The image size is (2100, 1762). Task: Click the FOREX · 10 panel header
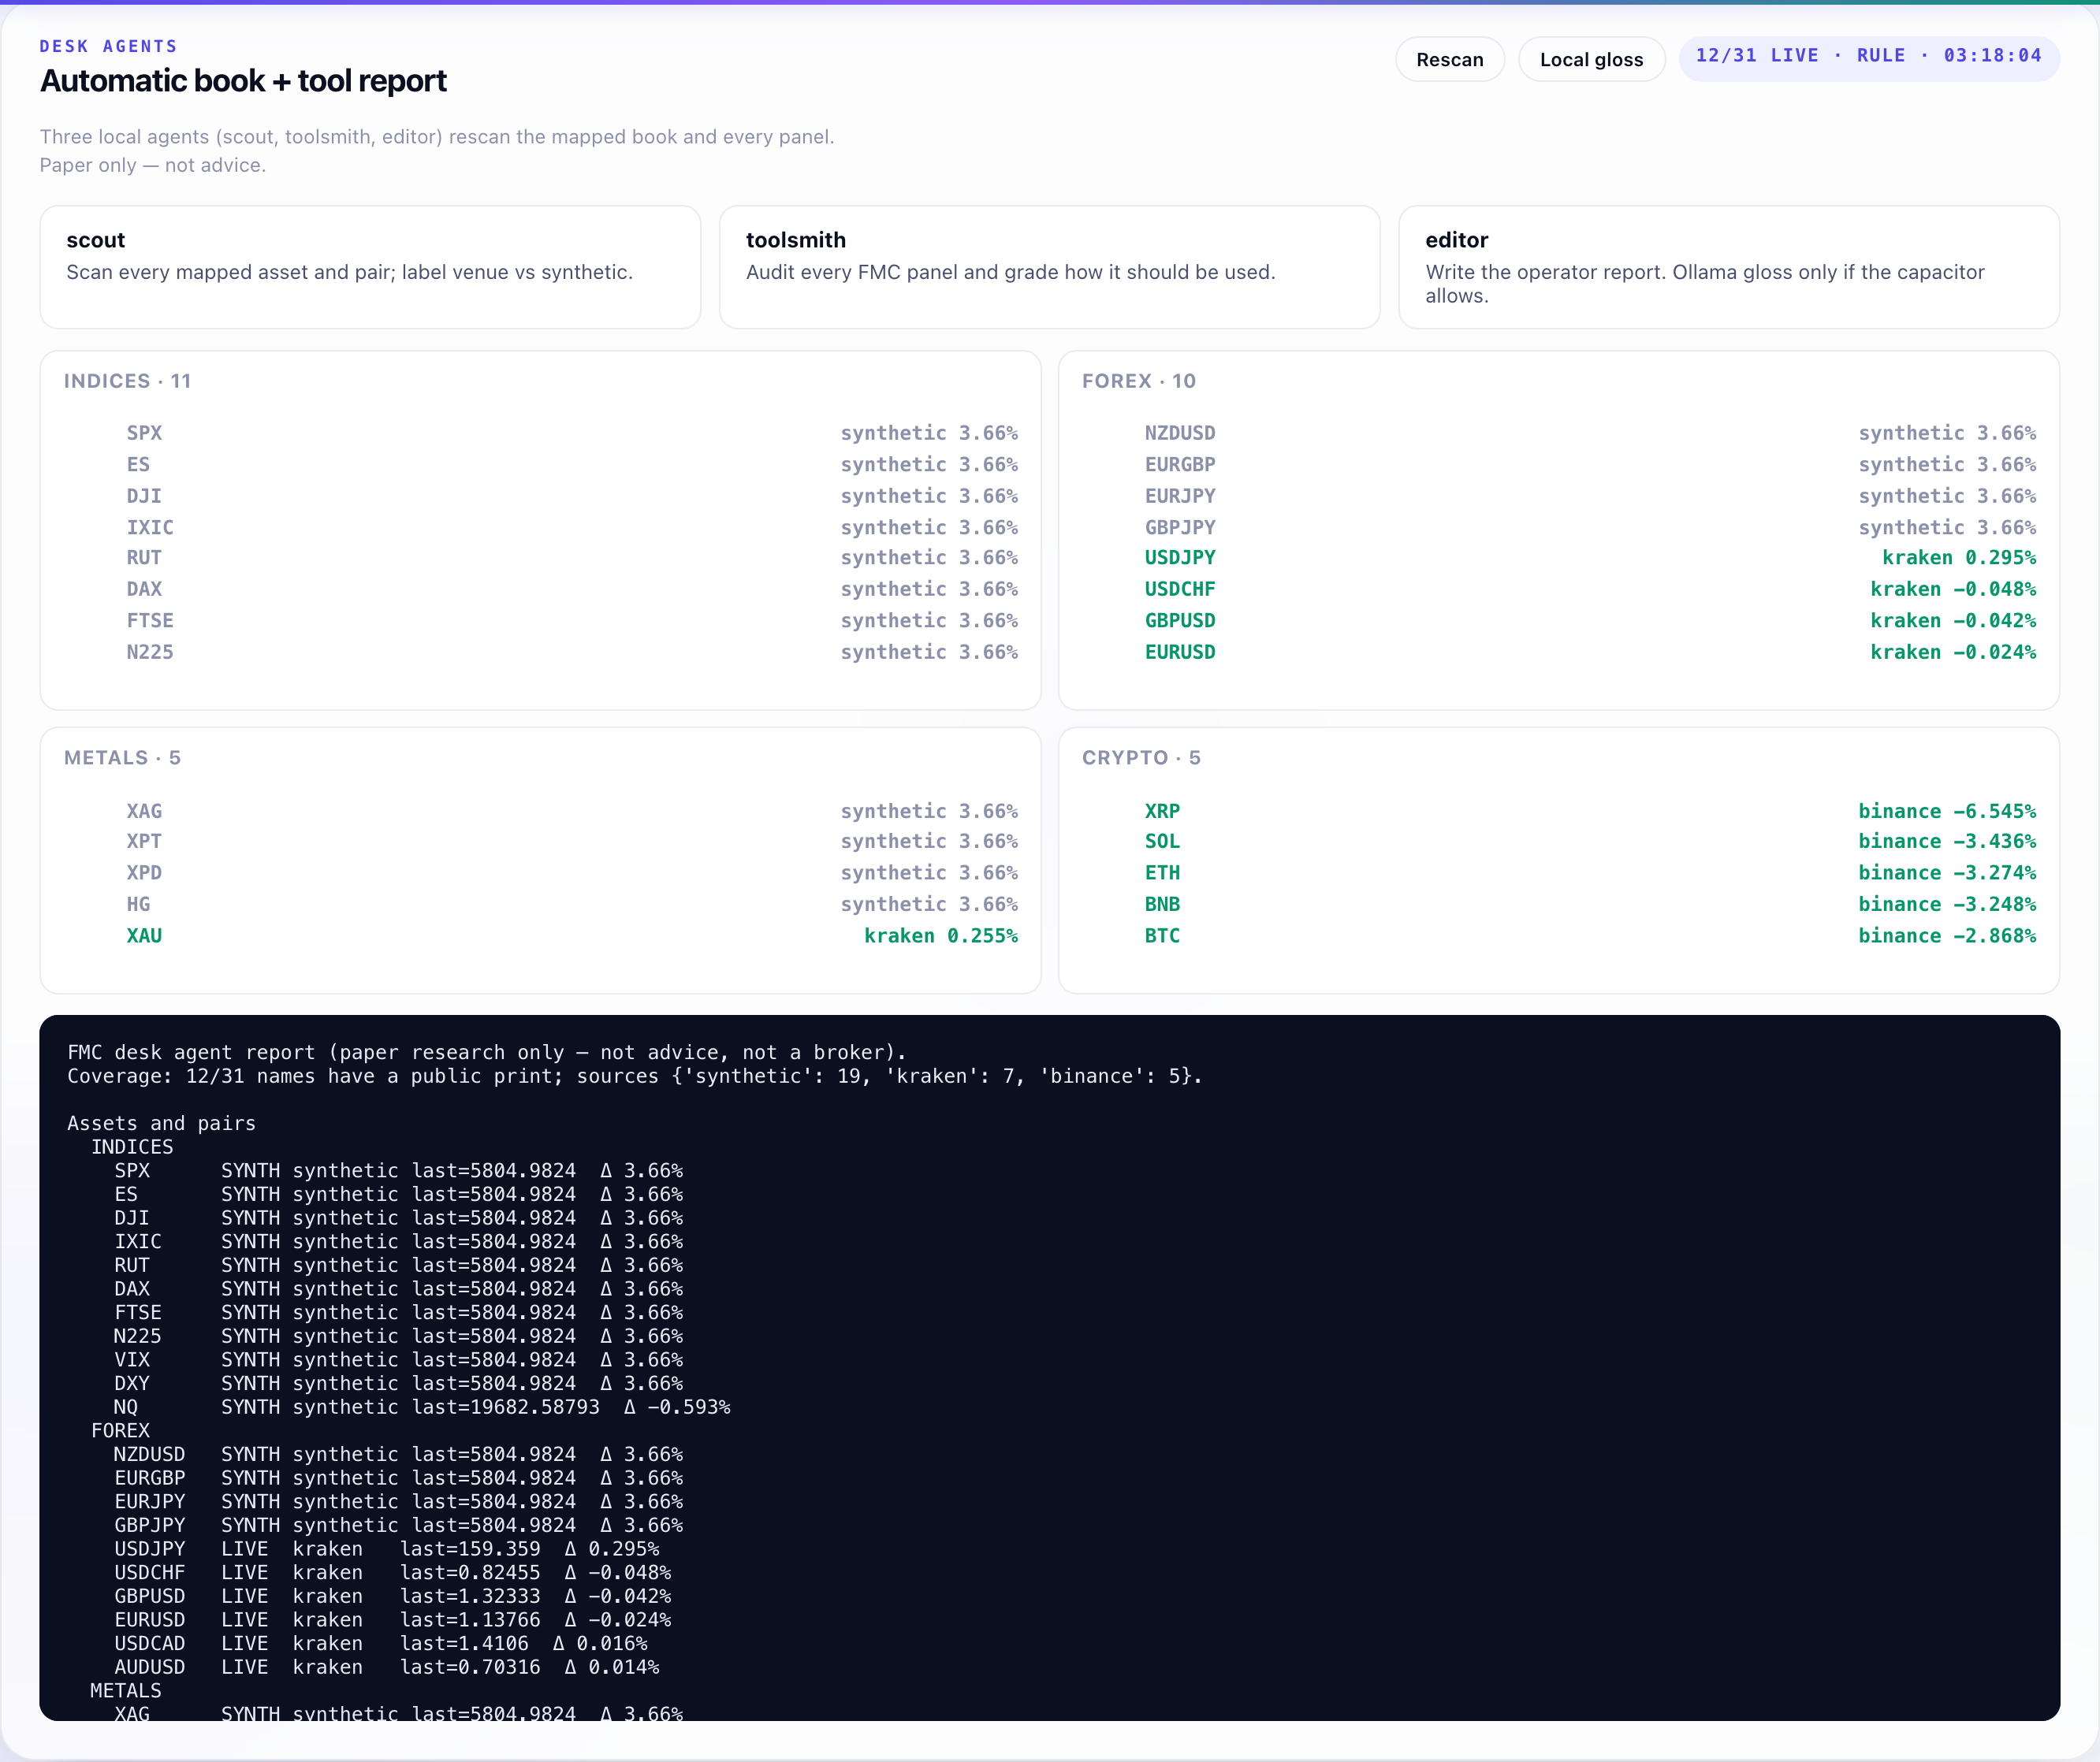1138,381
